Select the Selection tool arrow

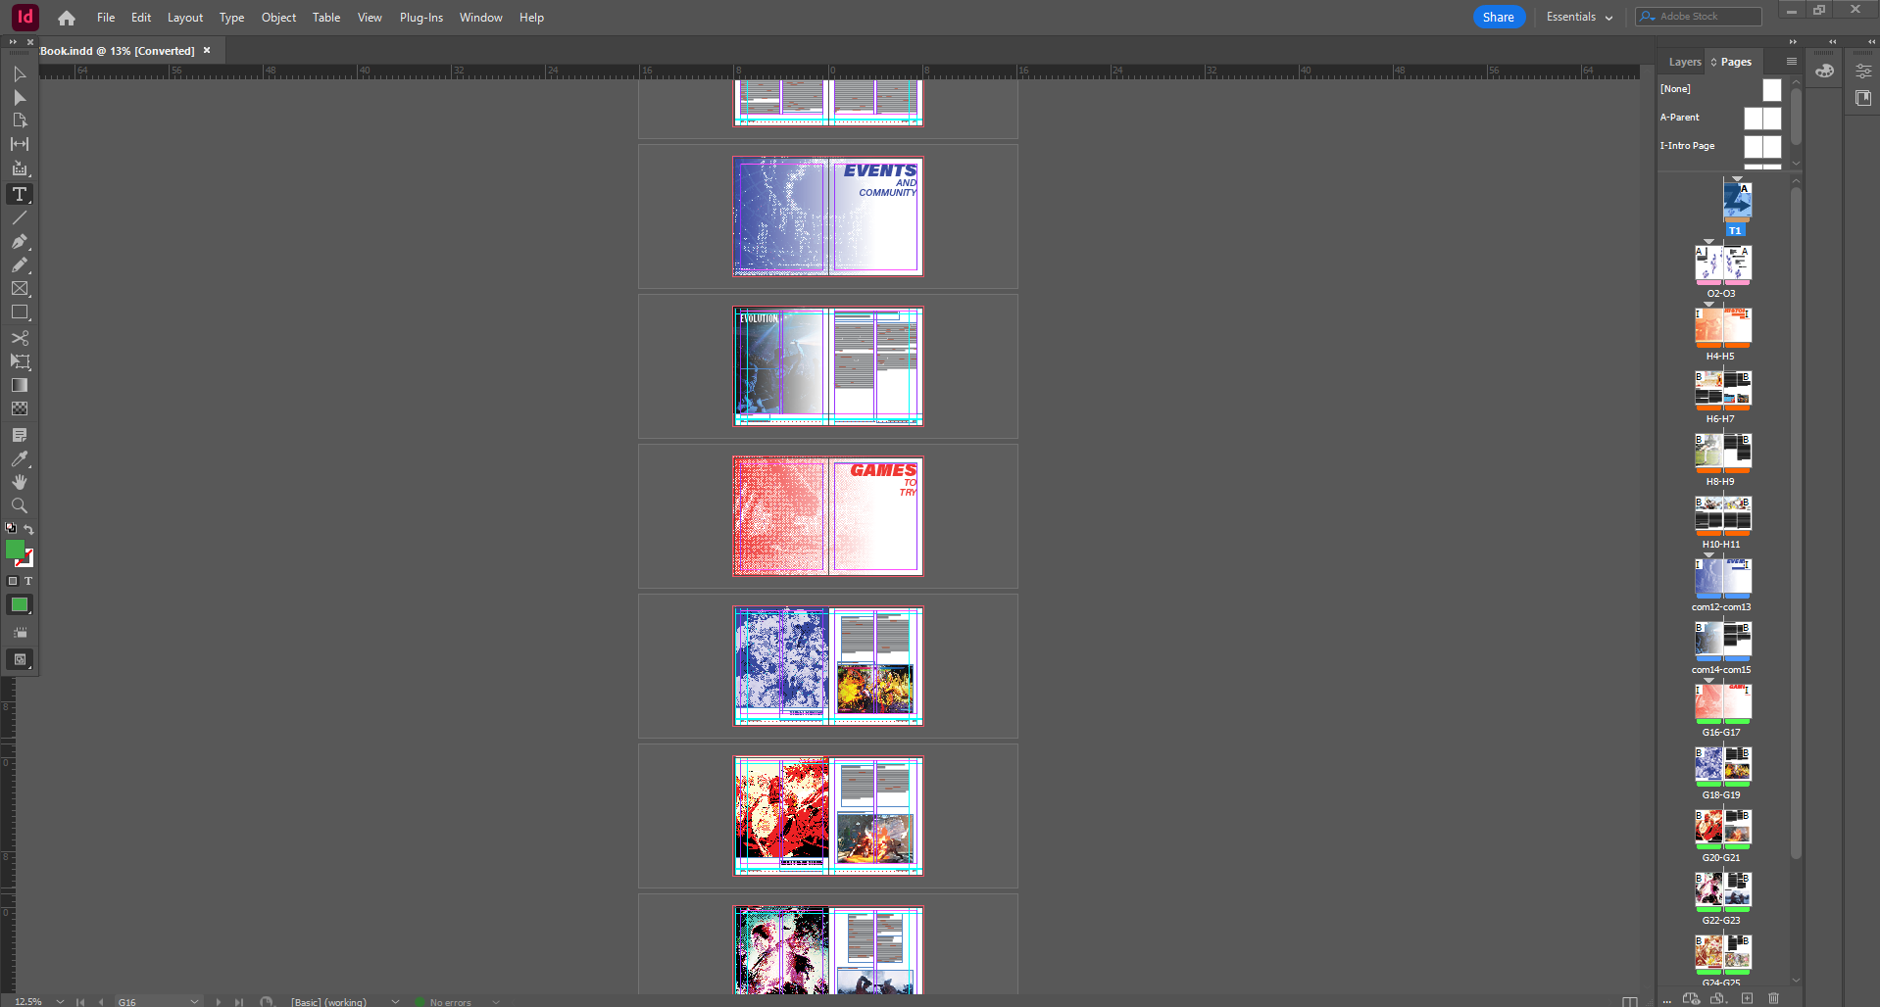19,74
